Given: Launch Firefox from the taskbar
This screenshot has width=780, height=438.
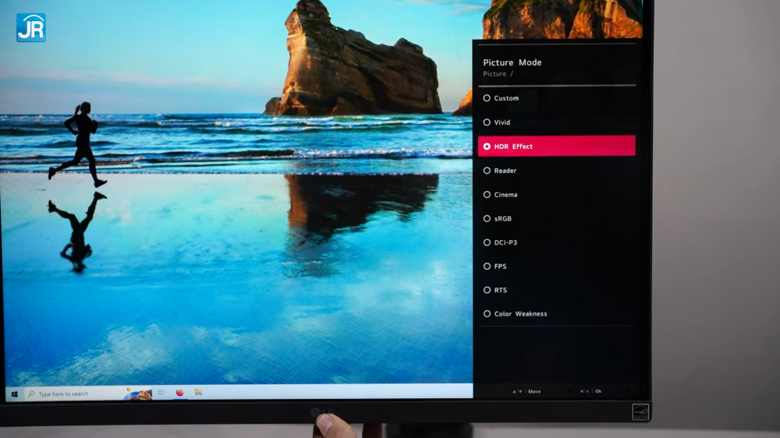Looking at the screenshot, I should [x=179, y=393].
